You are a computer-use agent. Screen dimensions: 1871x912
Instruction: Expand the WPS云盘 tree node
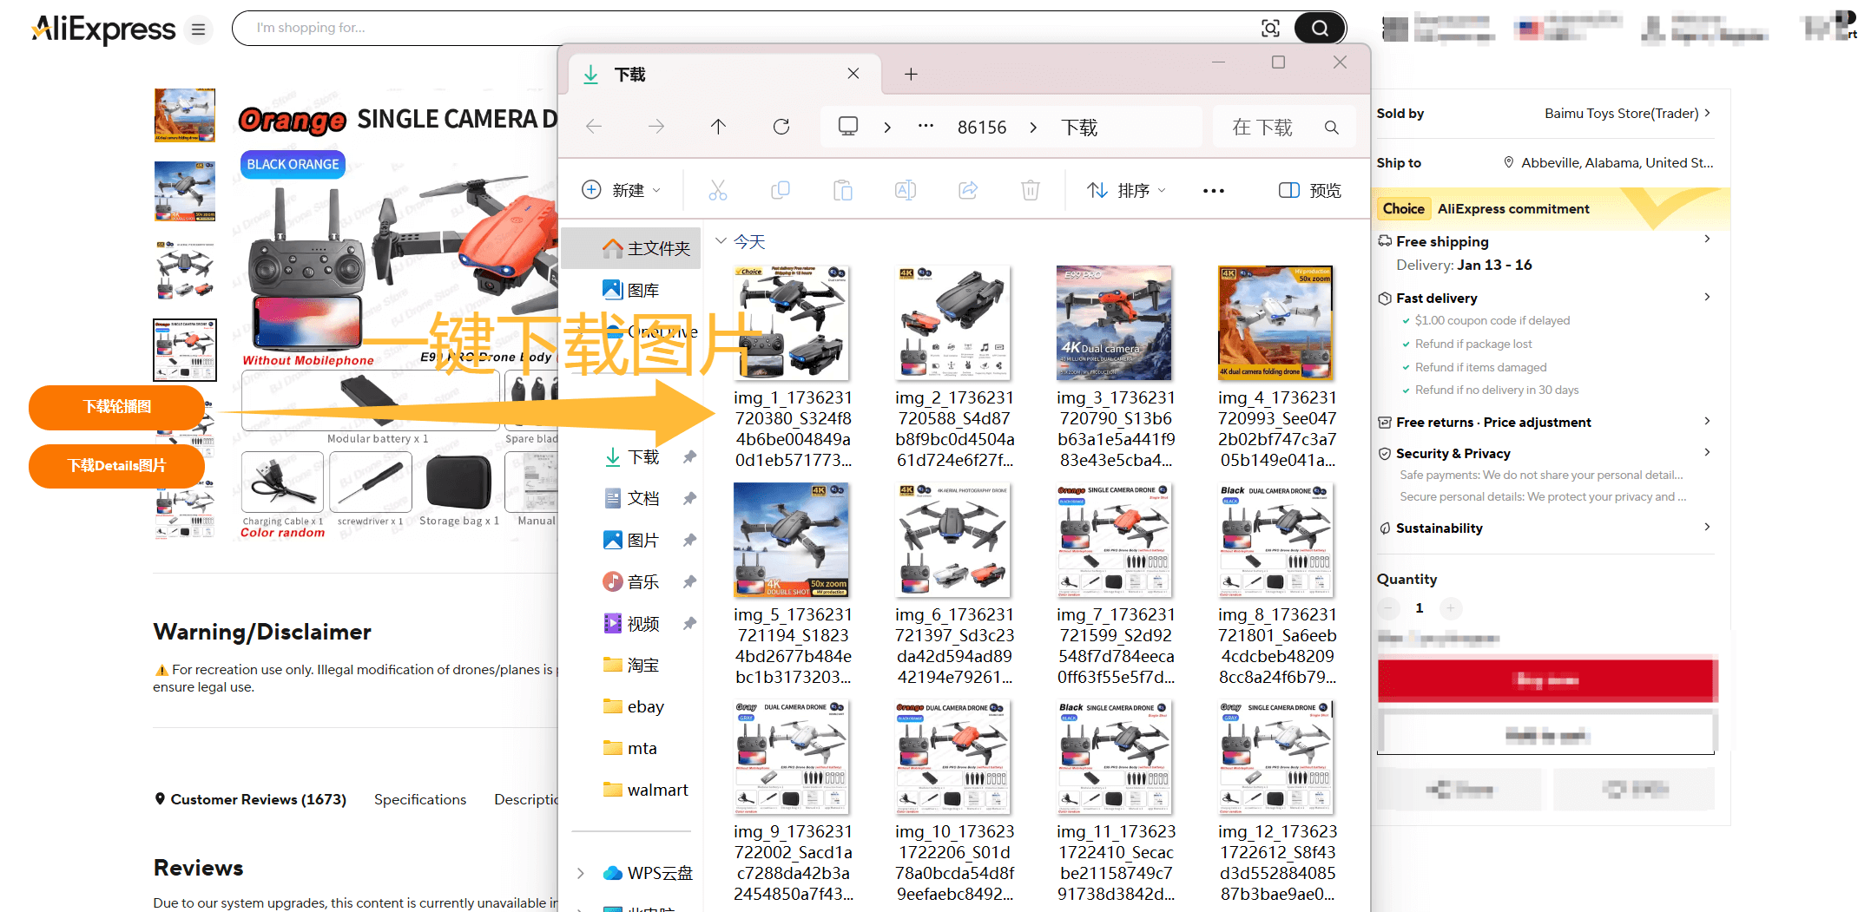click(581, 873)
